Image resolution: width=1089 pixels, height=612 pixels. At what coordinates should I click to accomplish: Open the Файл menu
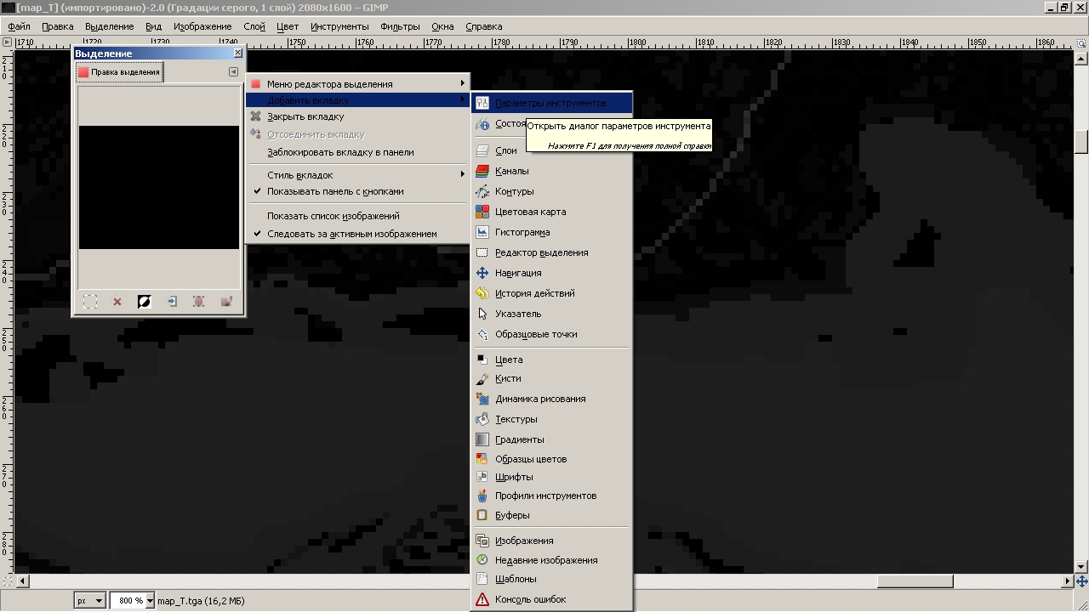19,26
